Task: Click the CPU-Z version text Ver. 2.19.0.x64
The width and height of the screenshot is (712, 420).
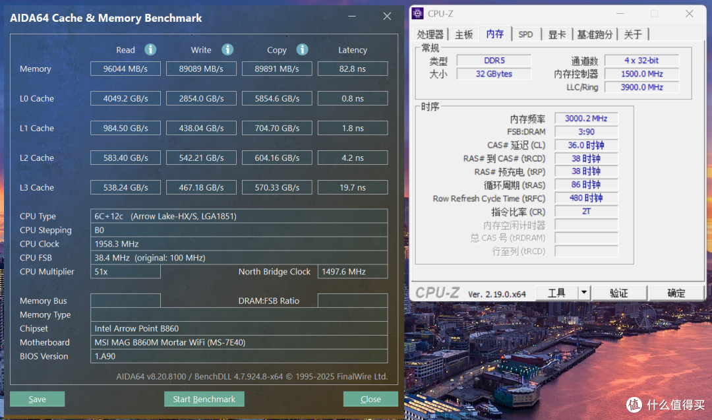Action: [x=497, y=294]
